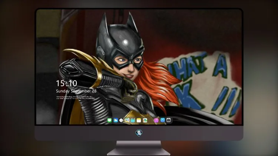
Task: Open the Camera app in dock
Action: pyautogui.click(x=169, y=120)
